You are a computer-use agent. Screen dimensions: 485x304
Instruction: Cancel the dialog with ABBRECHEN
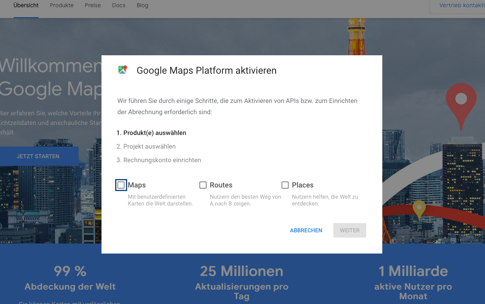(306, 230)
